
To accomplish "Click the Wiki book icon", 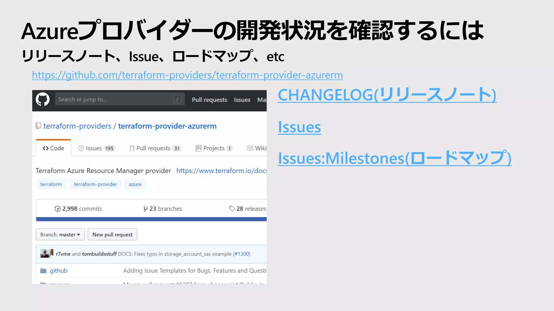I will (250, 148).
